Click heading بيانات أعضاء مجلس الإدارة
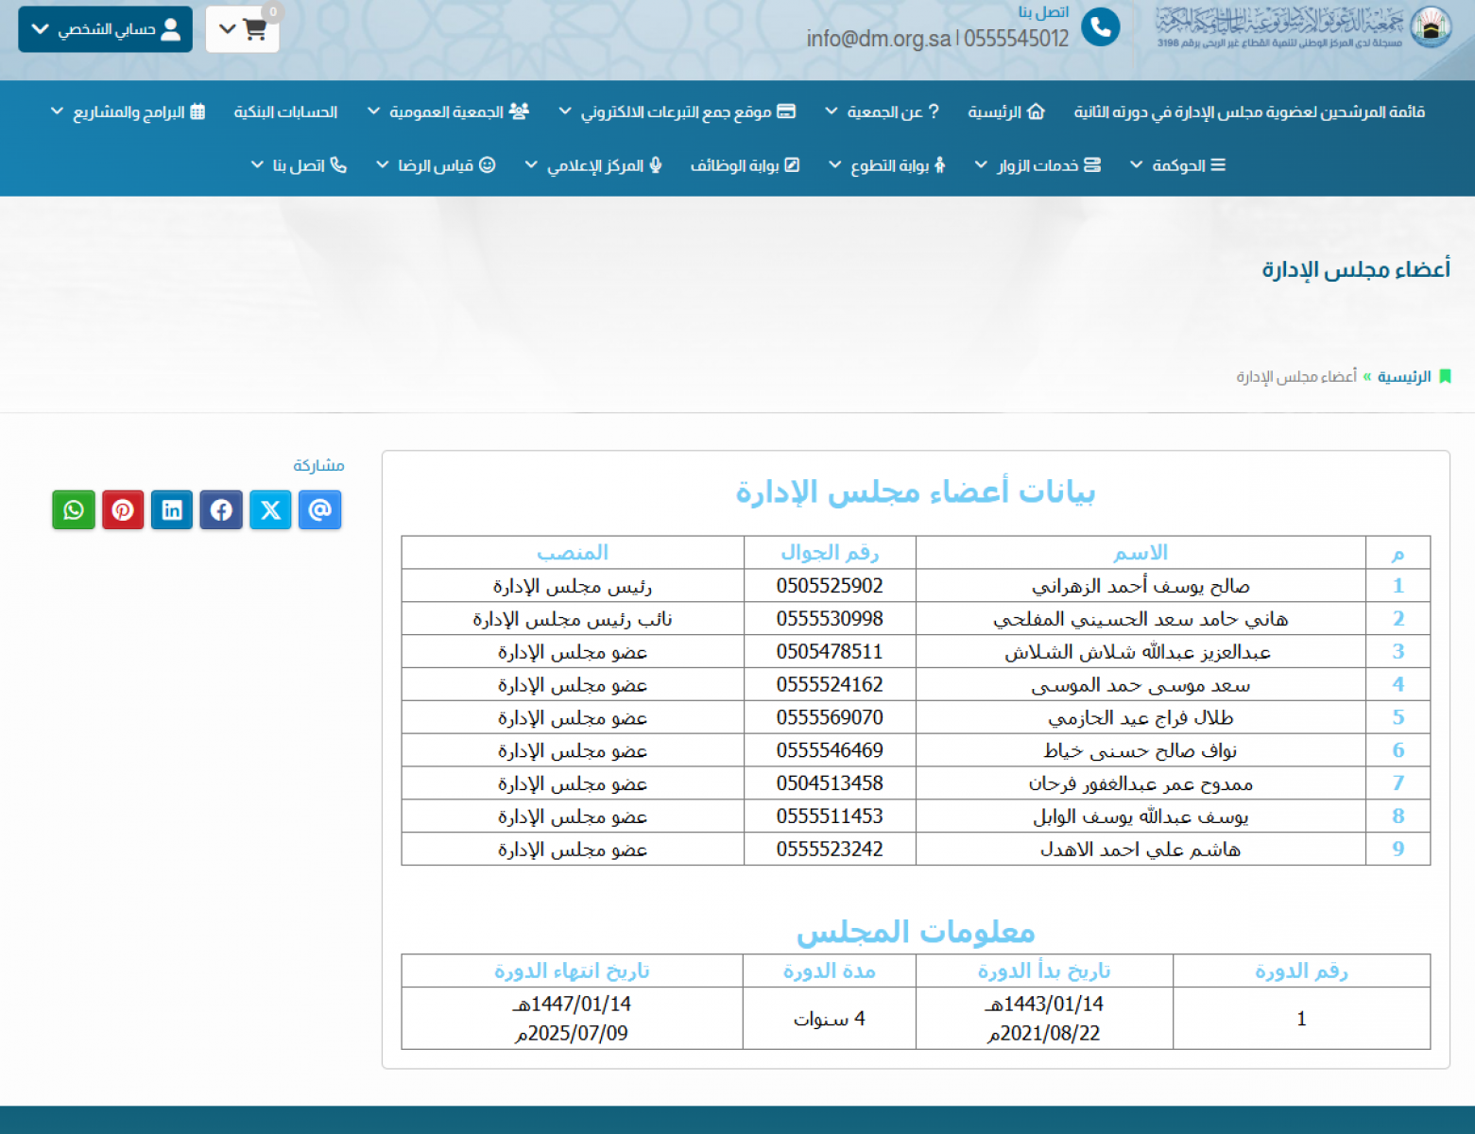Viewport: 1475px width, 1134px height. pyautogui.click(x=916, y=492)
